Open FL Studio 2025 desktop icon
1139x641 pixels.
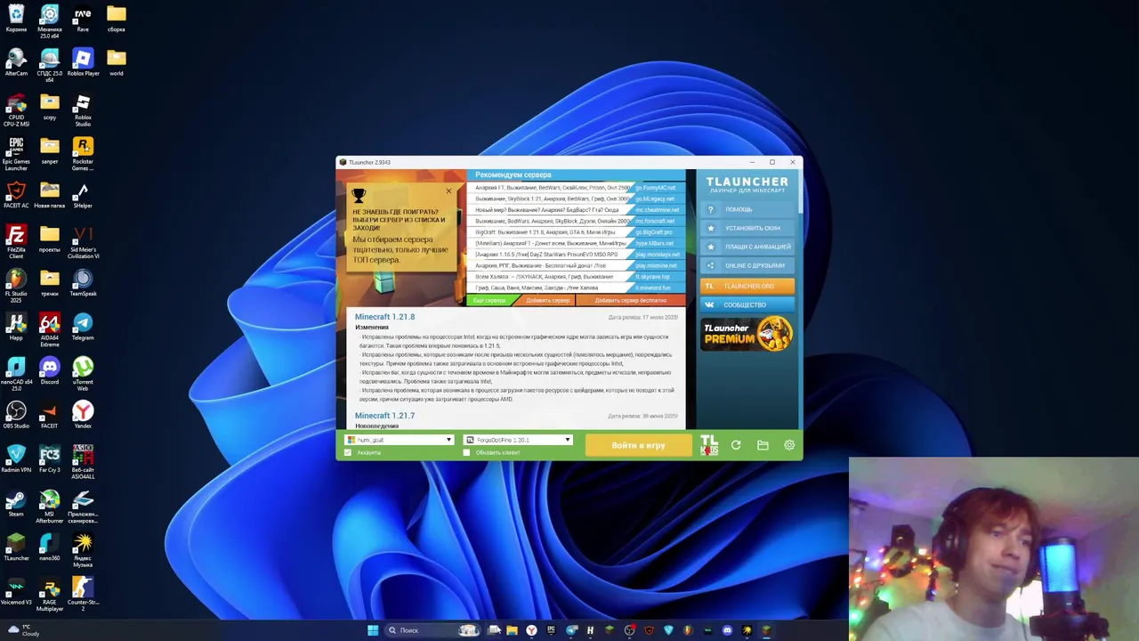click(16, 287)
